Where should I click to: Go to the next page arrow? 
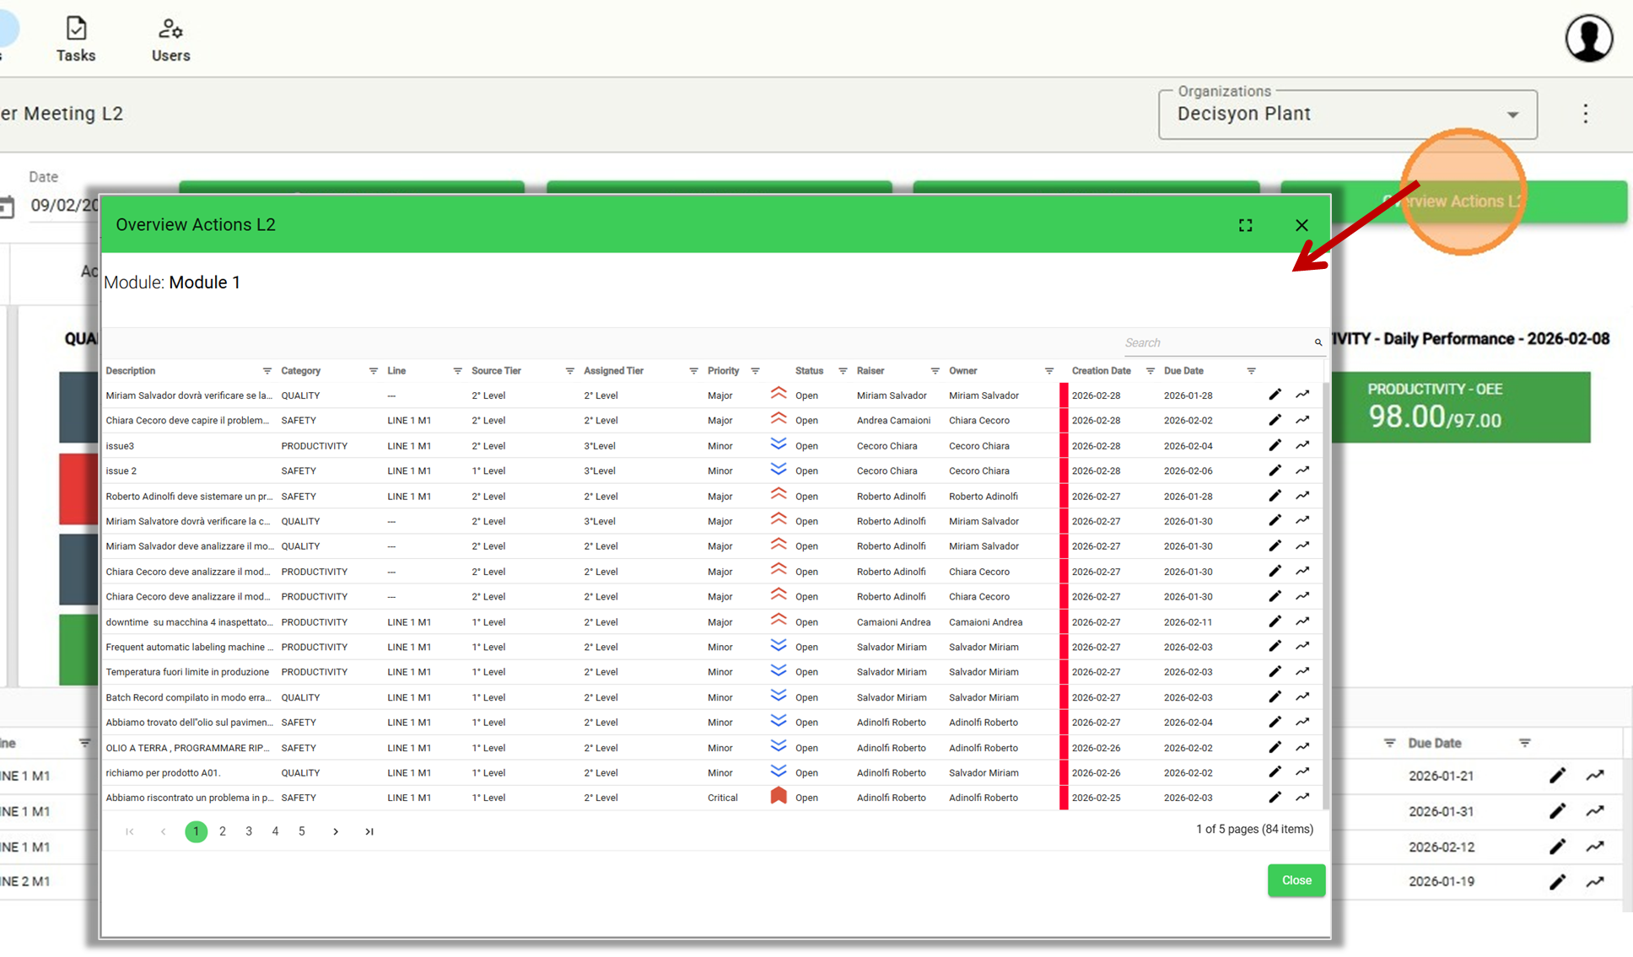(x=336, y=831)
